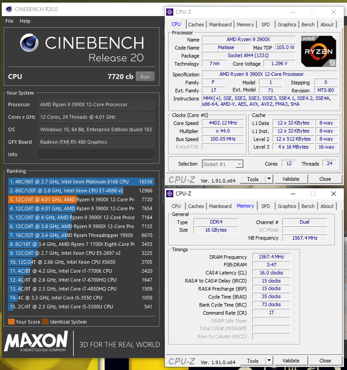
Task: Switch to the Mainboard tab in the upper CPU-Z window
Action: [x=220, y=25]
